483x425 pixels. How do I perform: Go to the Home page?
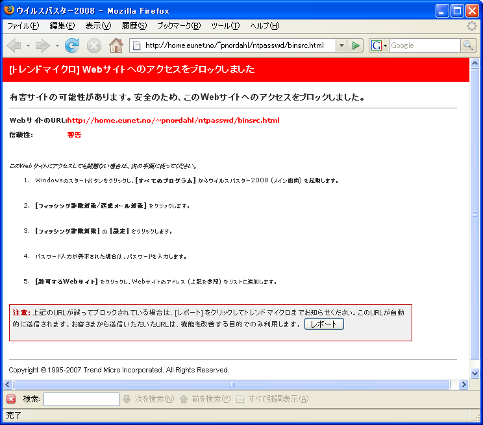(x=116, y=45)
